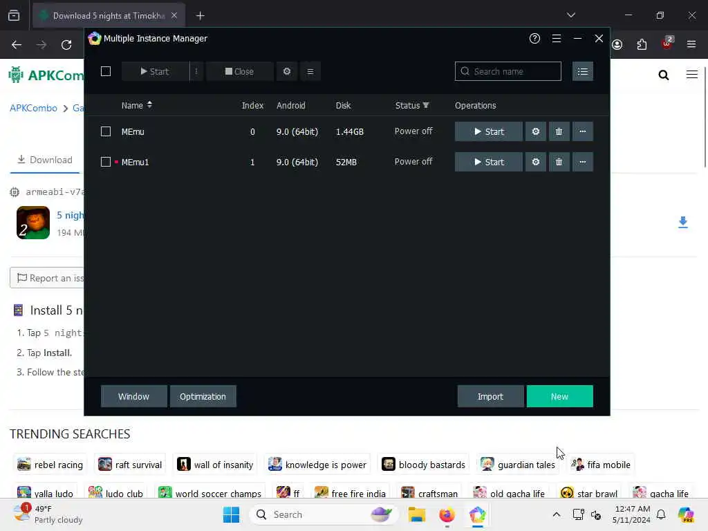Start the MEmu1 instance
The width and height of the screenshot is (708, 531).
pos(489,162)
